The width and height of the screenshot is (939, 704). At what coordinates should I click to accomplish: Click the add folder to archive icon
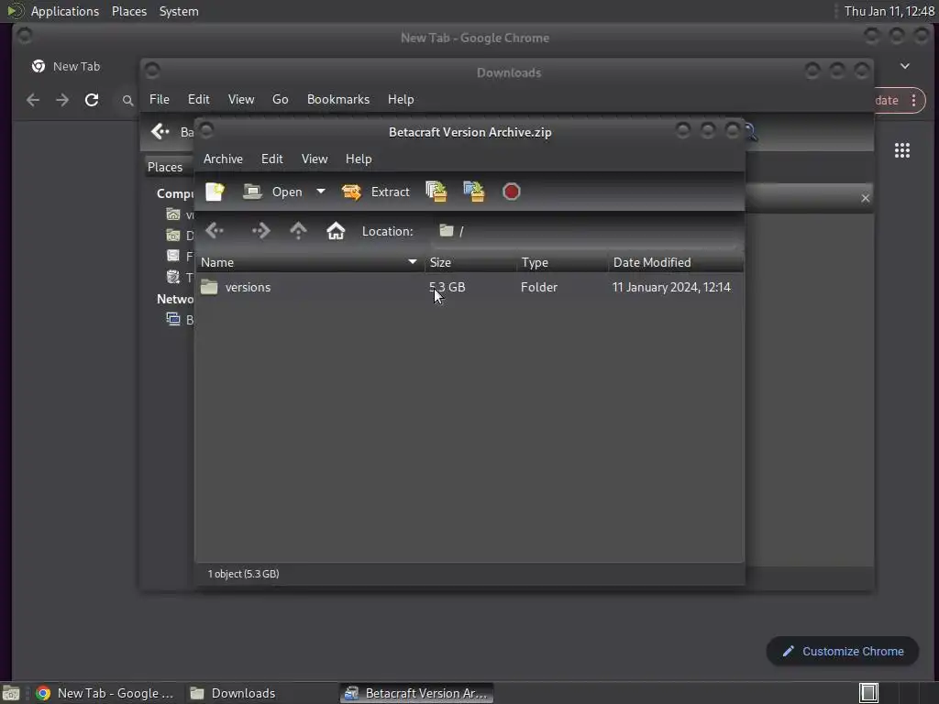tap(474, 192)
